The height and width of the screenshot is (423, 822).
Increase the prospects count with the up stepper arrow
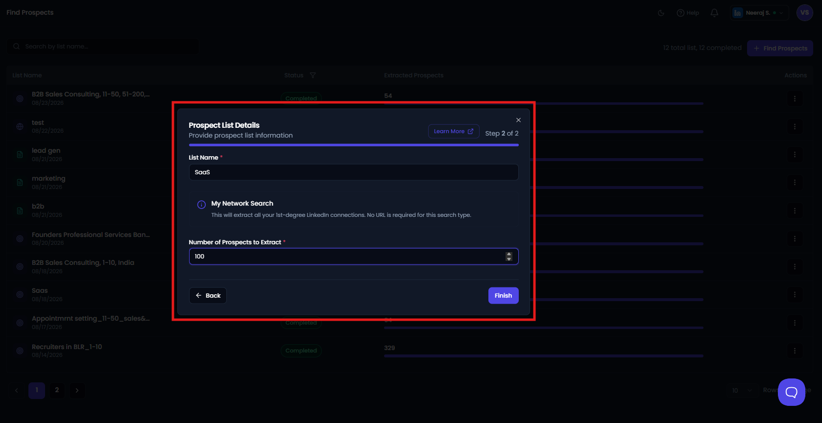pos(509,254)
